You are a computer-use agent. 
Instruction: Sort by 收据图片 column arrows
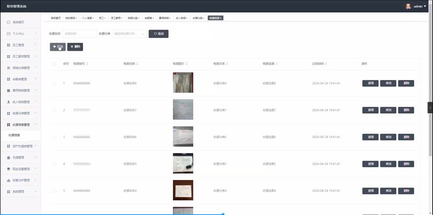[x=186, y=64]
